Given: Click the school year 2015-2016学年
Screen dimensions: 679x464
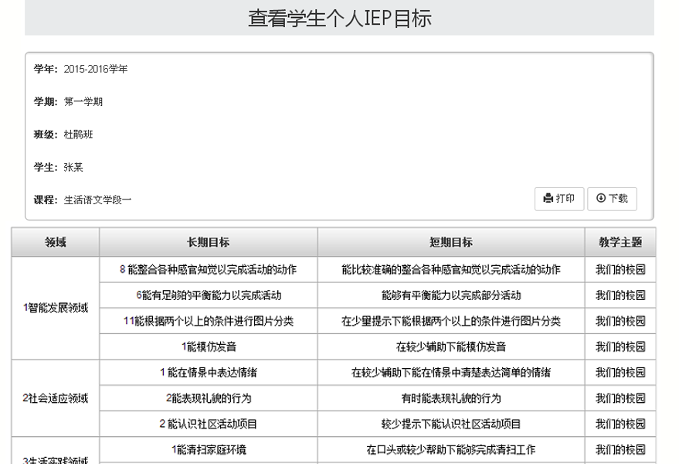Looking at the screenshot, I should (96, 69).
